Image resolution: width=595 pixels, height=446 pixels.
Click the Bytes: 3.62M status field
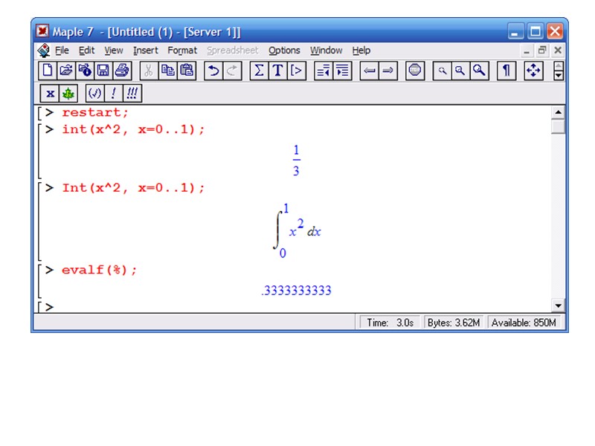454,323
